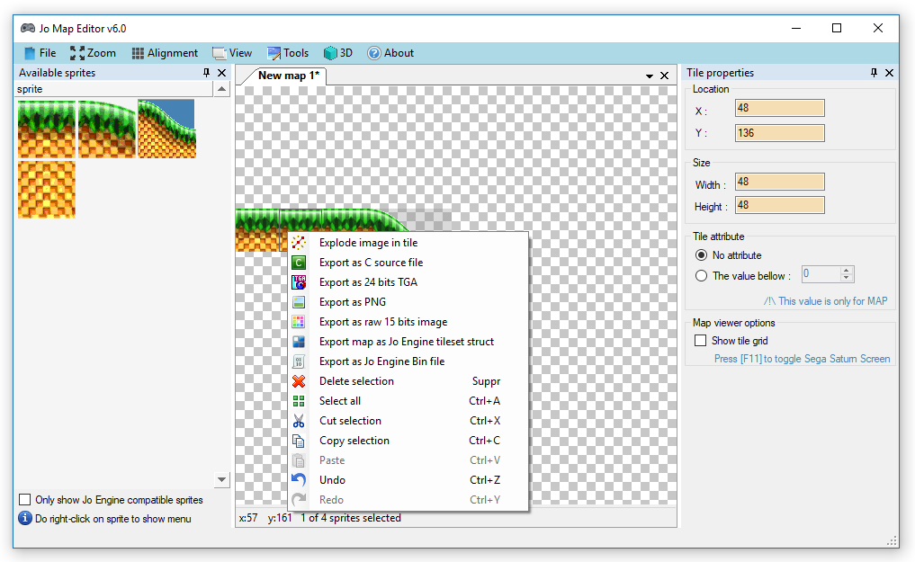
Task: Choose Export as 24 bits TGA
Action: point(408,282)
